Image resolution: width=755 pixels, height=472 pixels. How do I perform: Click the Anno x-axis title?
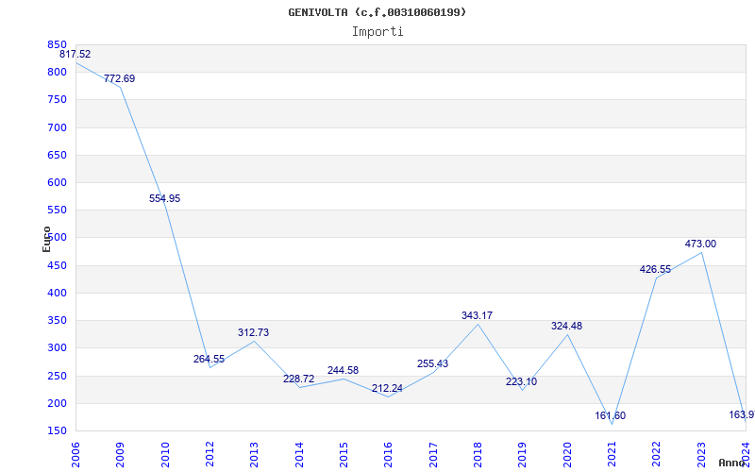point(731,463)
